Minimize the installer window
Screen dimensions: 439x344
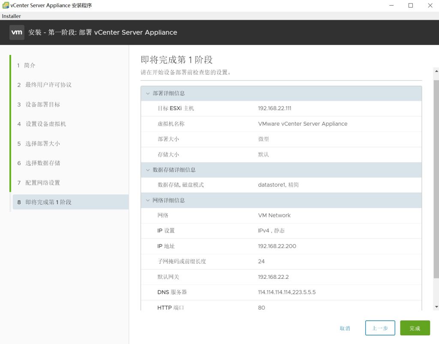[391, 5]
